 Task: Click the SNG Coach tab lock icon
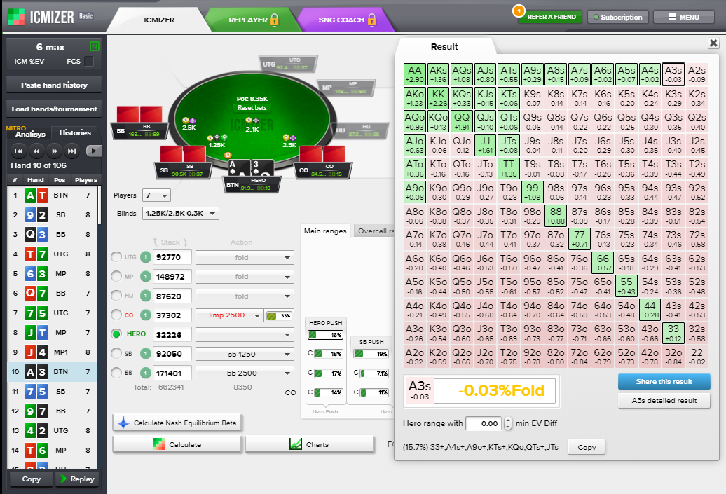coord(372,20)
